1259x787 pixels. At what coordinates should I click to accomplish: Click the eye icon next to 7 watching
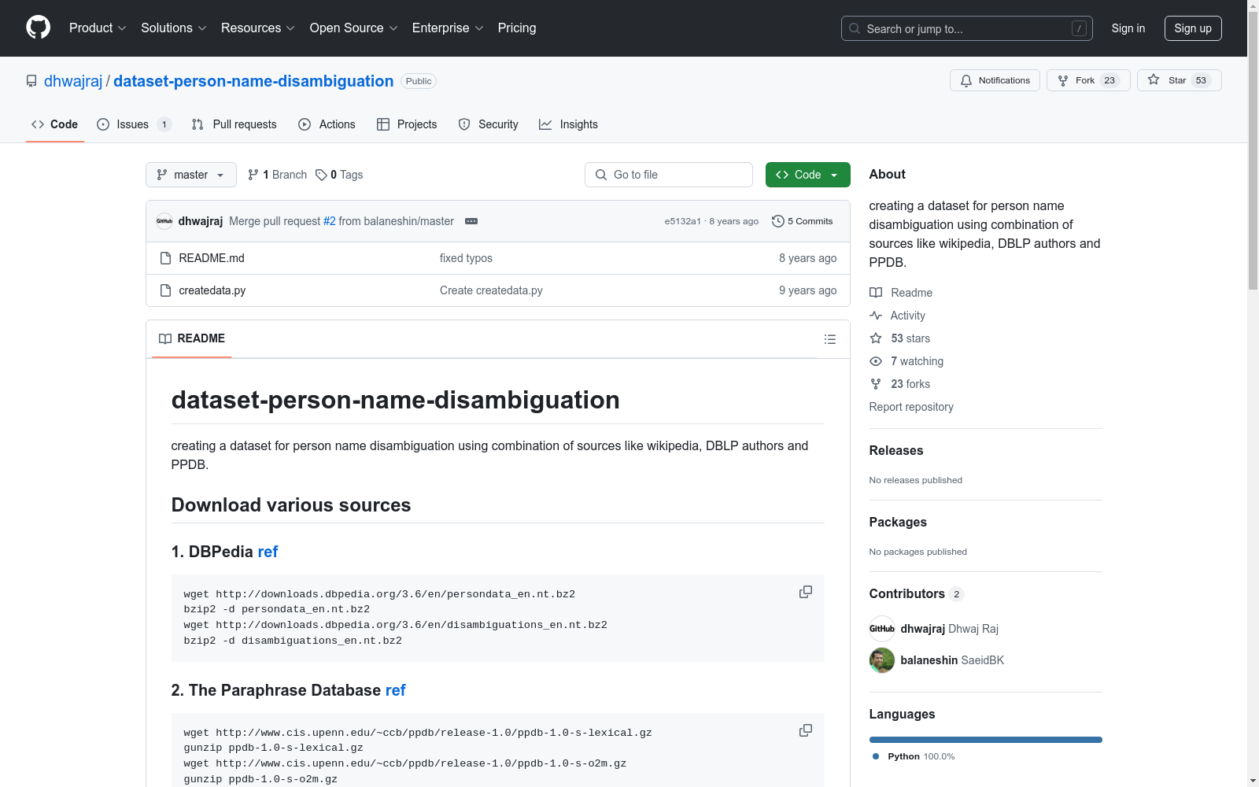876,361
